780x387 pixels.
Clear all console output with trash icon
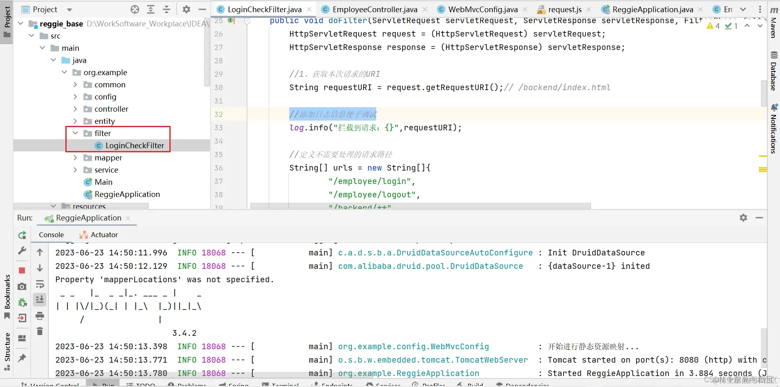pos(40,331)
